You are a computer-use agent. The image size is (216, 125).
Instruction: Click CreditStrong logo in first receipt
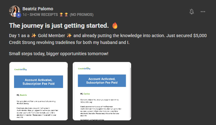(21, 69)
